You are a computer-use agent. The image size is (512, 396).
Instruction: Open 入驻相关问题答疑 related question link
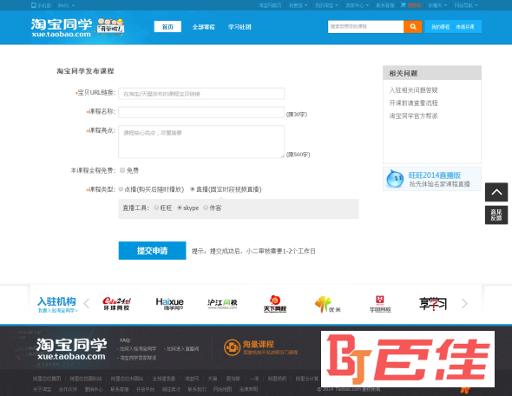413,89
